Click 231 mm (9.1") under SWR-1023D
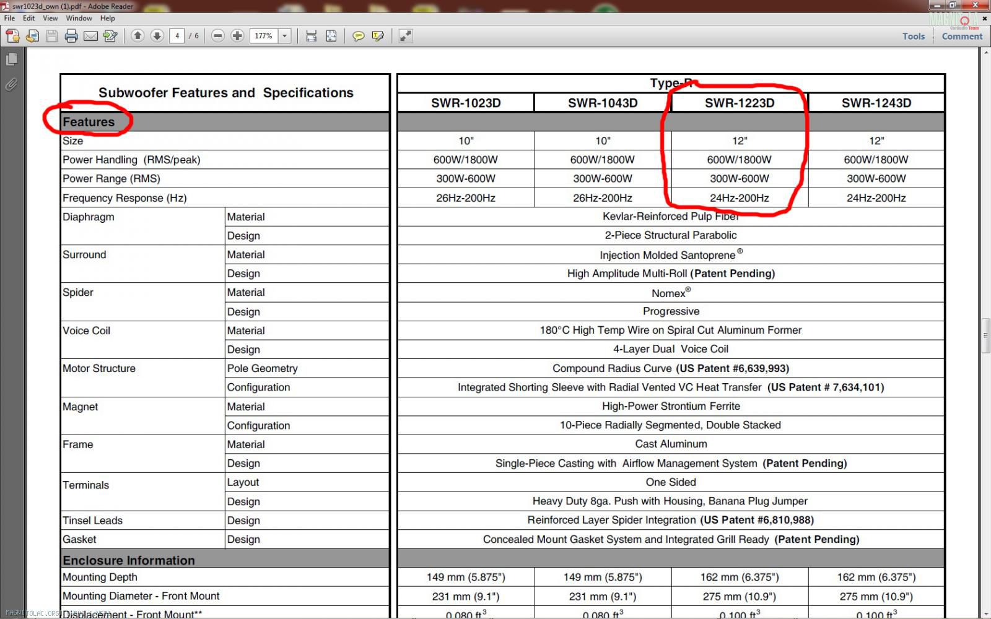The image size is (991, 619). coord(466,597)
